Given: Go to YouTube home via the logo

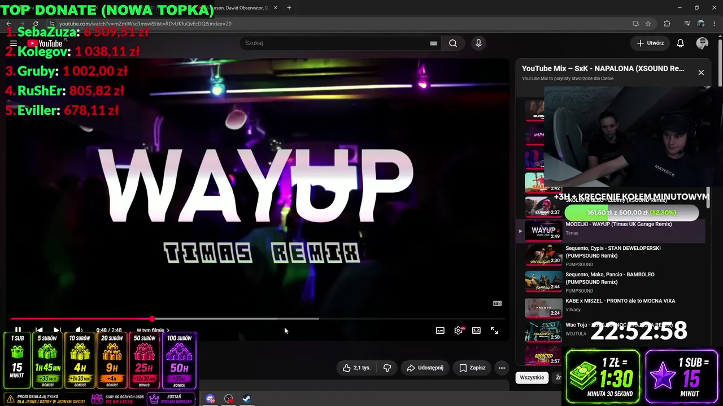Looking at the screenshot, I should click(45, 43).
